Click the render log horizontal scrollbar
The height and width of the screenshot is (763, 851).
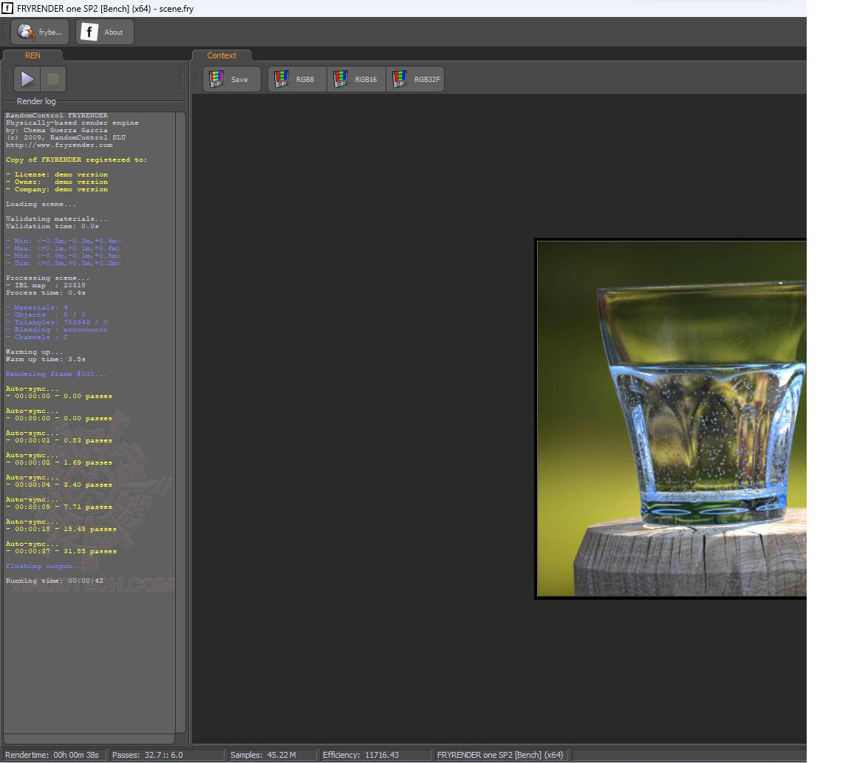point(89,739)
